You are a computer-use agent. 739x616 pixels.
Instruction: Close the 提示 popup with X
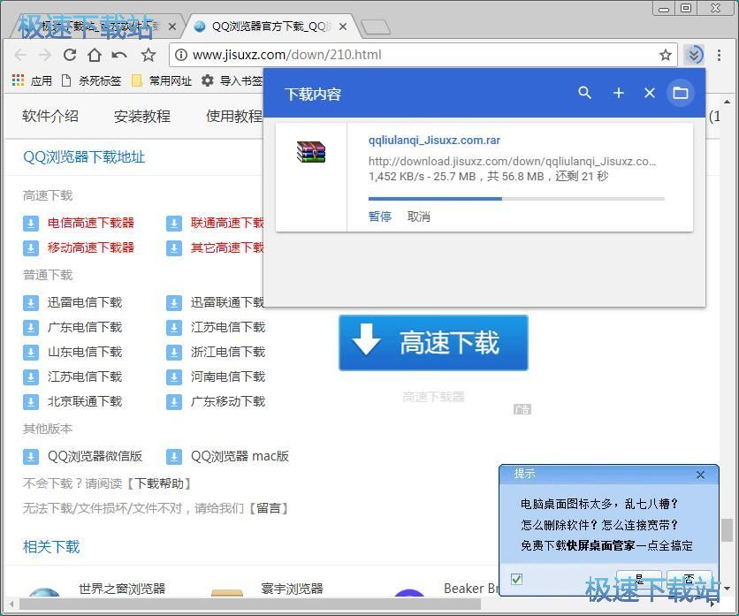point(700,475)
